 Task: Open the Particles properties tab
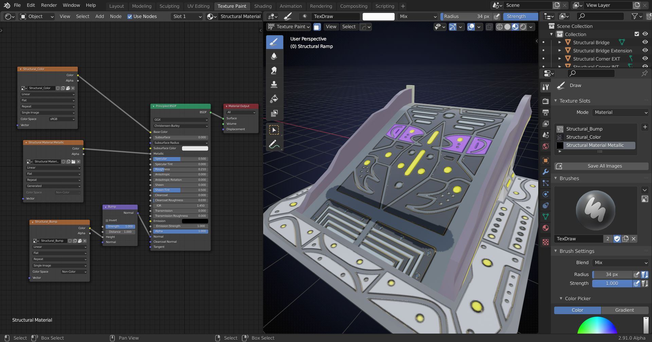tap(546, 183)
